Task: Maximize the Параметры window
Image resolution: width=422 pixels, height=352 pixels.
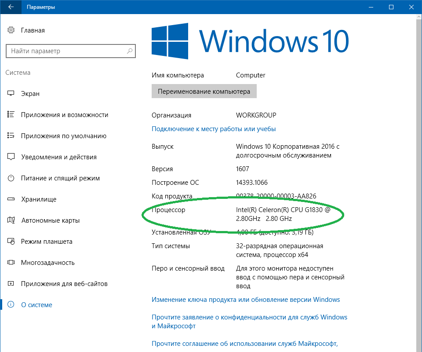Action: pos(391,7)
